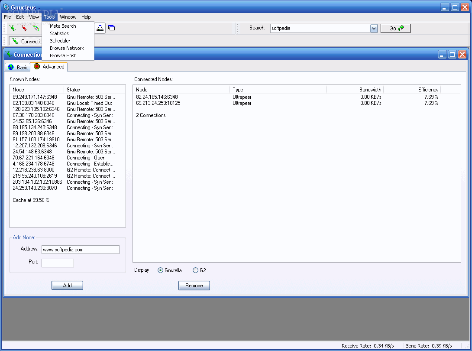Select known node 81.157.103.174:19910
The height and width of the screenshot is (351, 472).
coord(36,140)
